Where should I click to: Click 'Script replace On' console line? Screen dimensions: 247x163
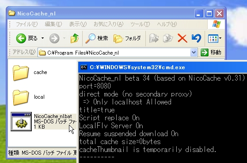point(109,118)
